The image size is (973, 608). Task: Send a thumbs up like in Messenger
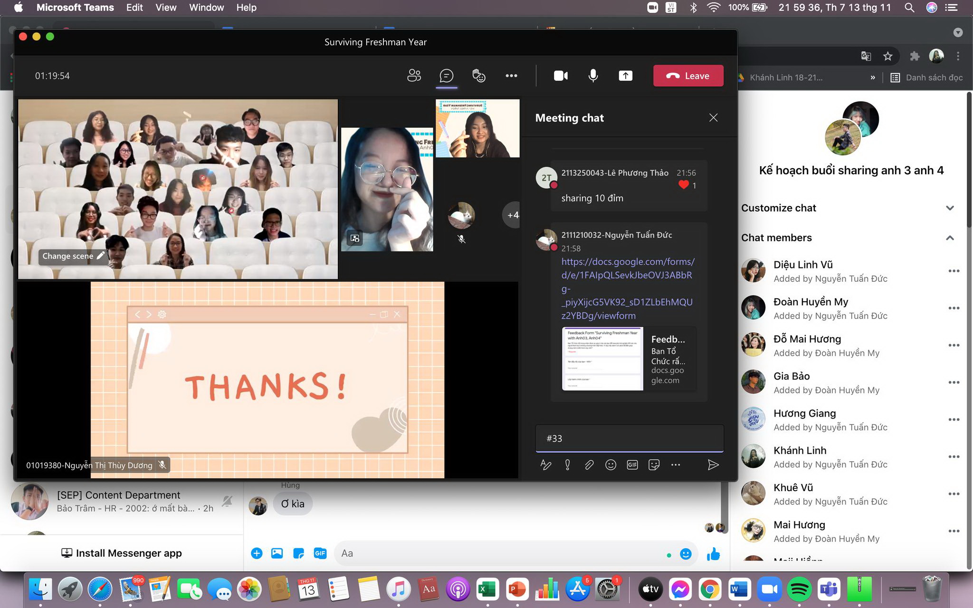coord(713,554)
